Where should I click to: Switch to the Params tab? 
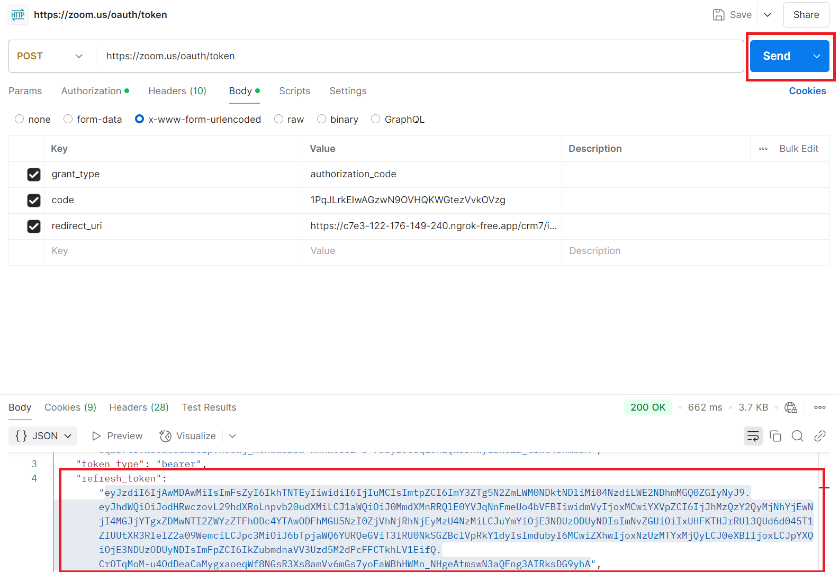click(25, 91)
